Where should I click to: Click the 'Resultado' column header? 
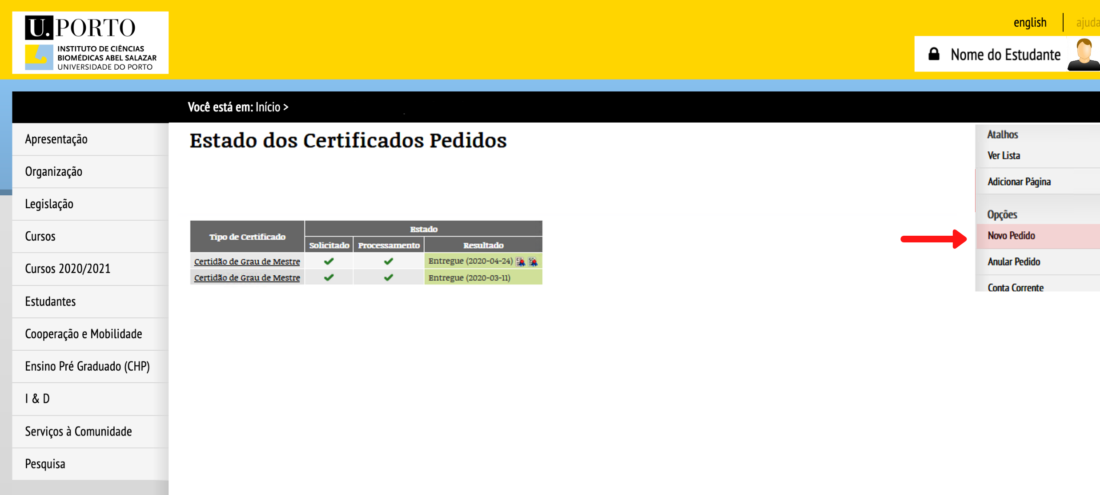[483, 245]
